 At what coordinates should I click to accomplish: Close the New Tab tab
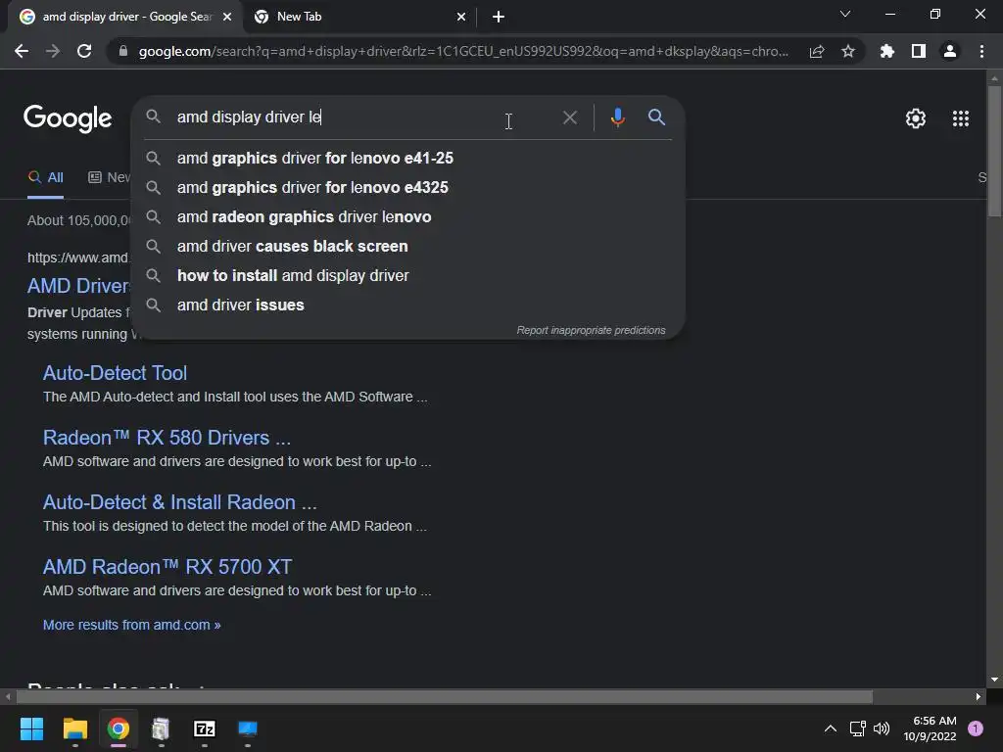(461, 18)
